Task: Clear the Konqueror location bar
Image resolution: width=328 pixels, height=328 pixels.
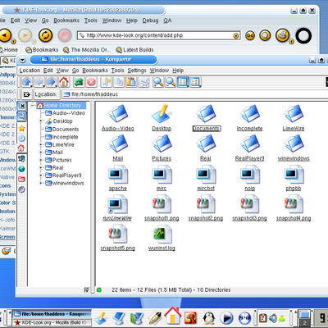Action: click(27, 94)
